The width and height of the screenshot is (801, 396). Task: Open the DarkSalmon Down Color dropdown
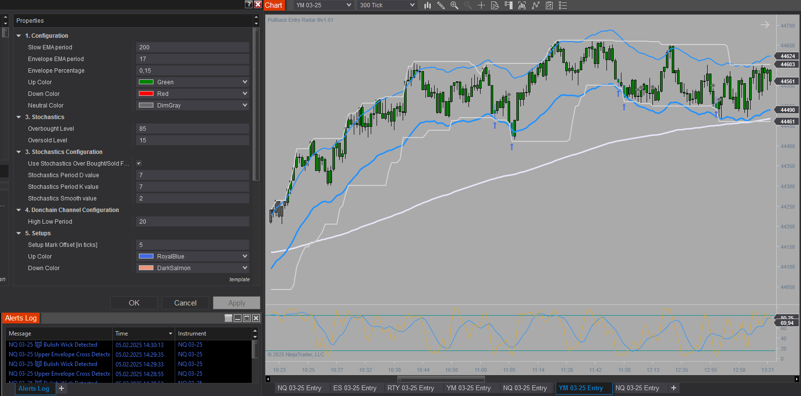tap(193, 268)
